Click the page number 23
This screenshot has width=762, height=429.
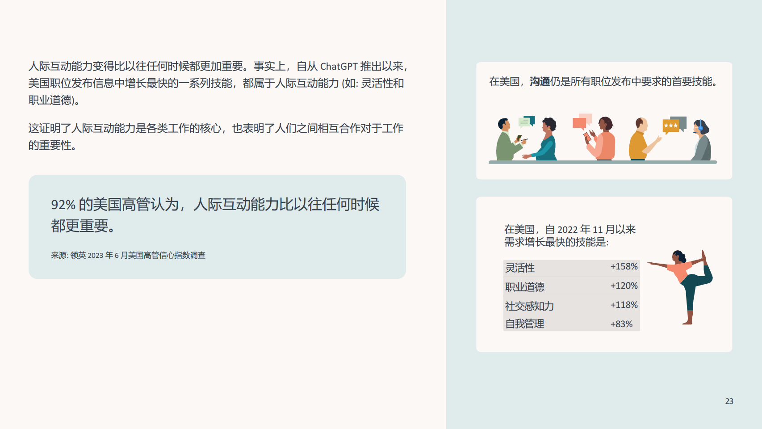[729, 402]
